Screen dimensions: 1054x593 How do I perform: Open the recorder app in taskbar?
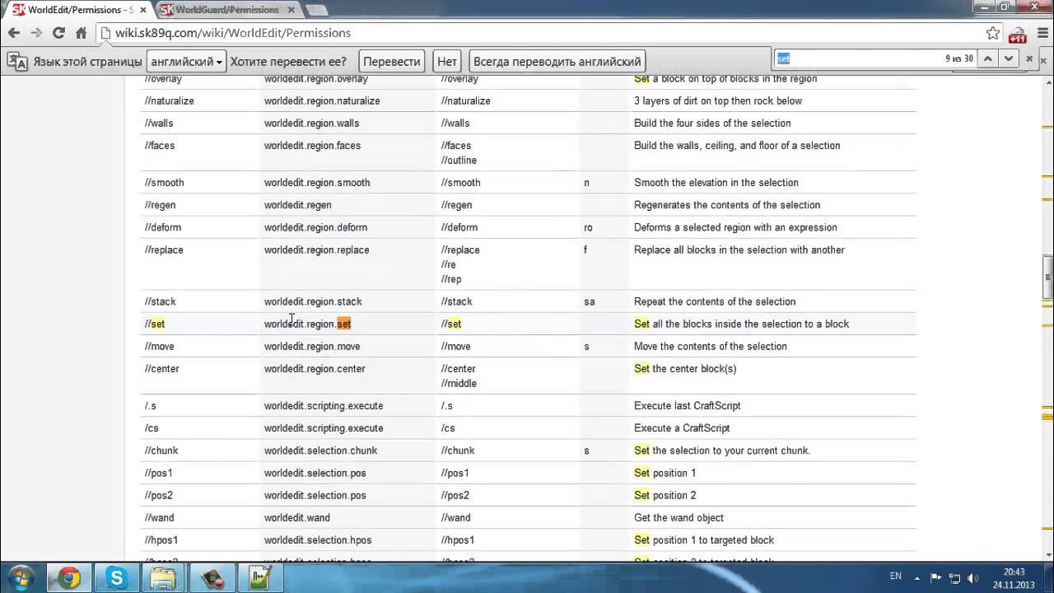click(x=212, y=578)
